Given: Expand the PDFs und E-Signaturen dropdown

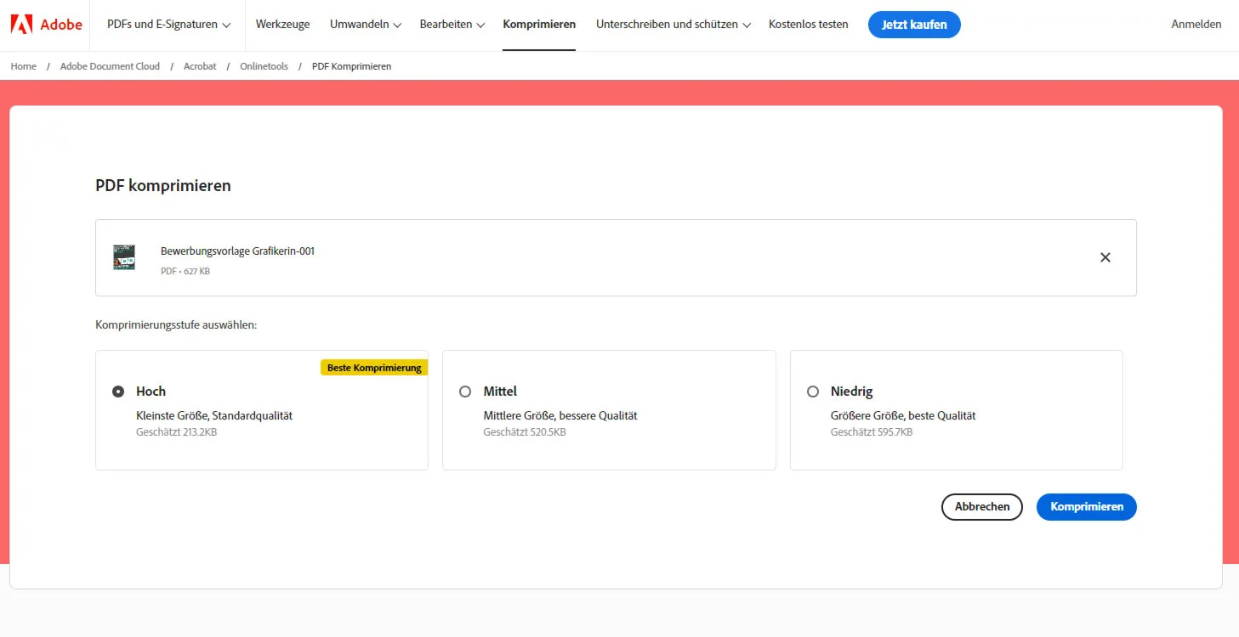Looking at the screenshot, I should 169,25.
